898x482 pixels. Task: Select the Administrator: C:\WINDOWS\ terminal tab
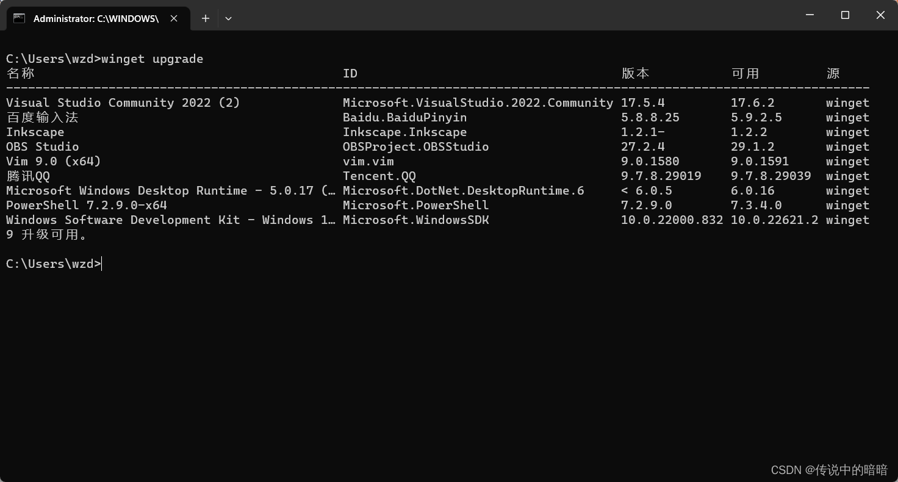(x=98, y=18)
